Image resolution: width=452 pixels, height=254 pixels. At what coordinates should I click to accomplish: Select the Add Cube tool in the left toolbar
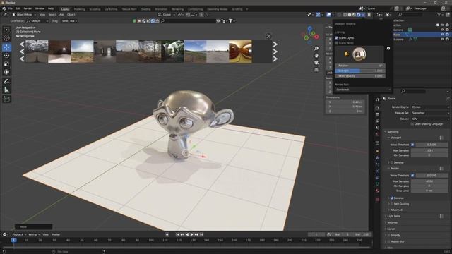click(x=6, y=99)
